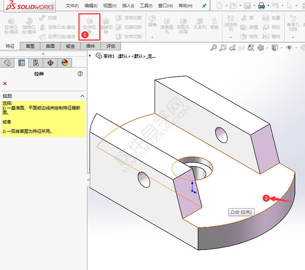Open the Section View icon in view toolbar
This screenshot has width=305, height=270.
[241, 48]
